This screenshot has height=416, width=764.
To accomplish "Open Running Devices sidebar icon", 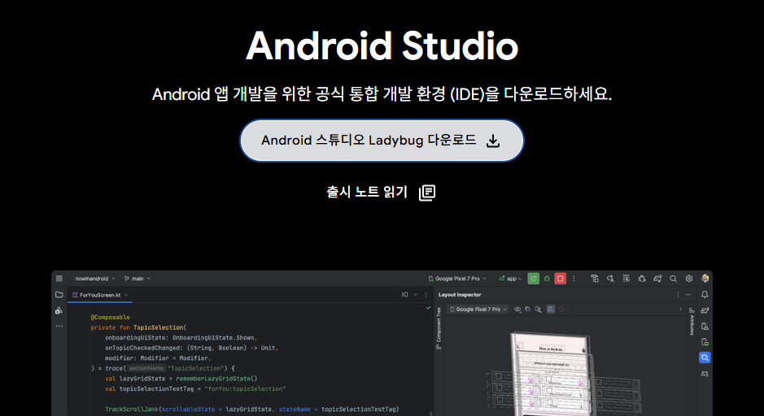I will 705,342.
